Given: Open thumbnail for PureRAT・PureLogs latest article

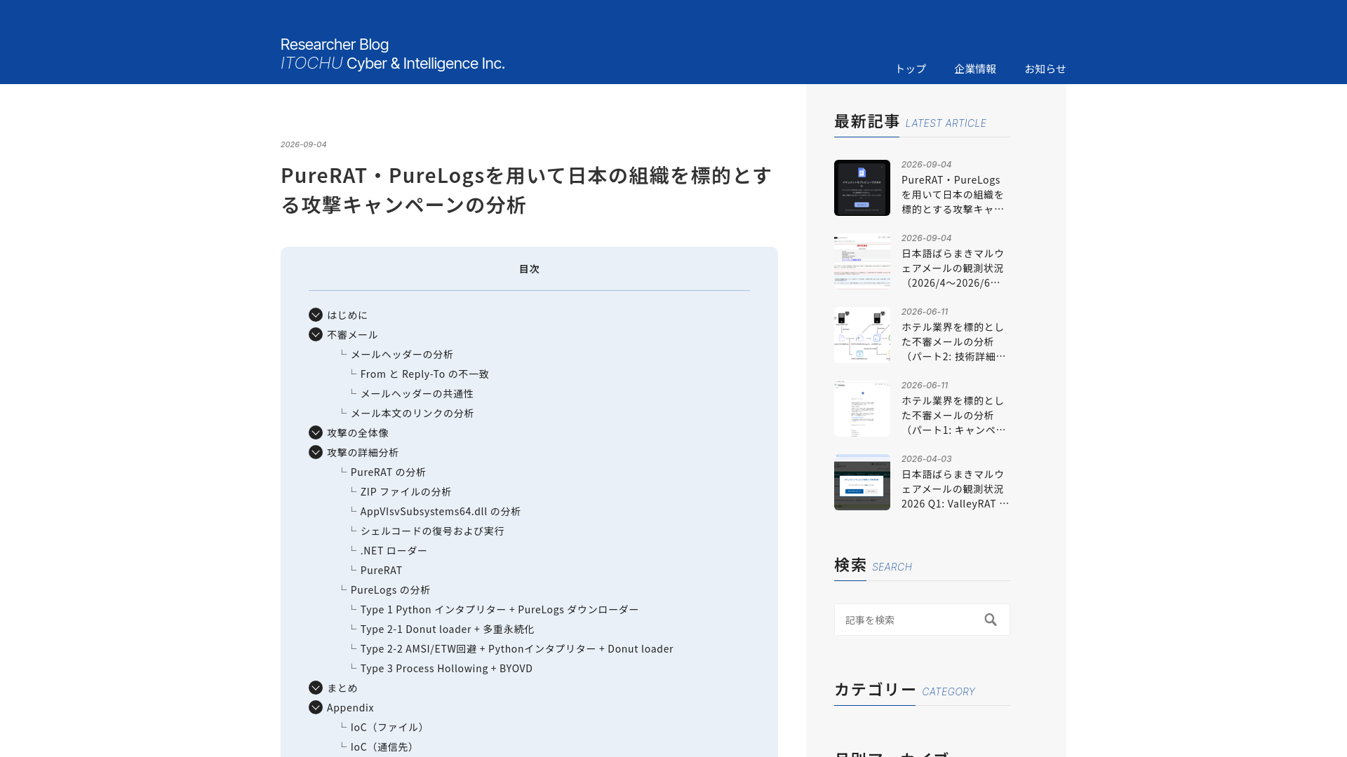Looking at the screenshot, I should 862,188.
